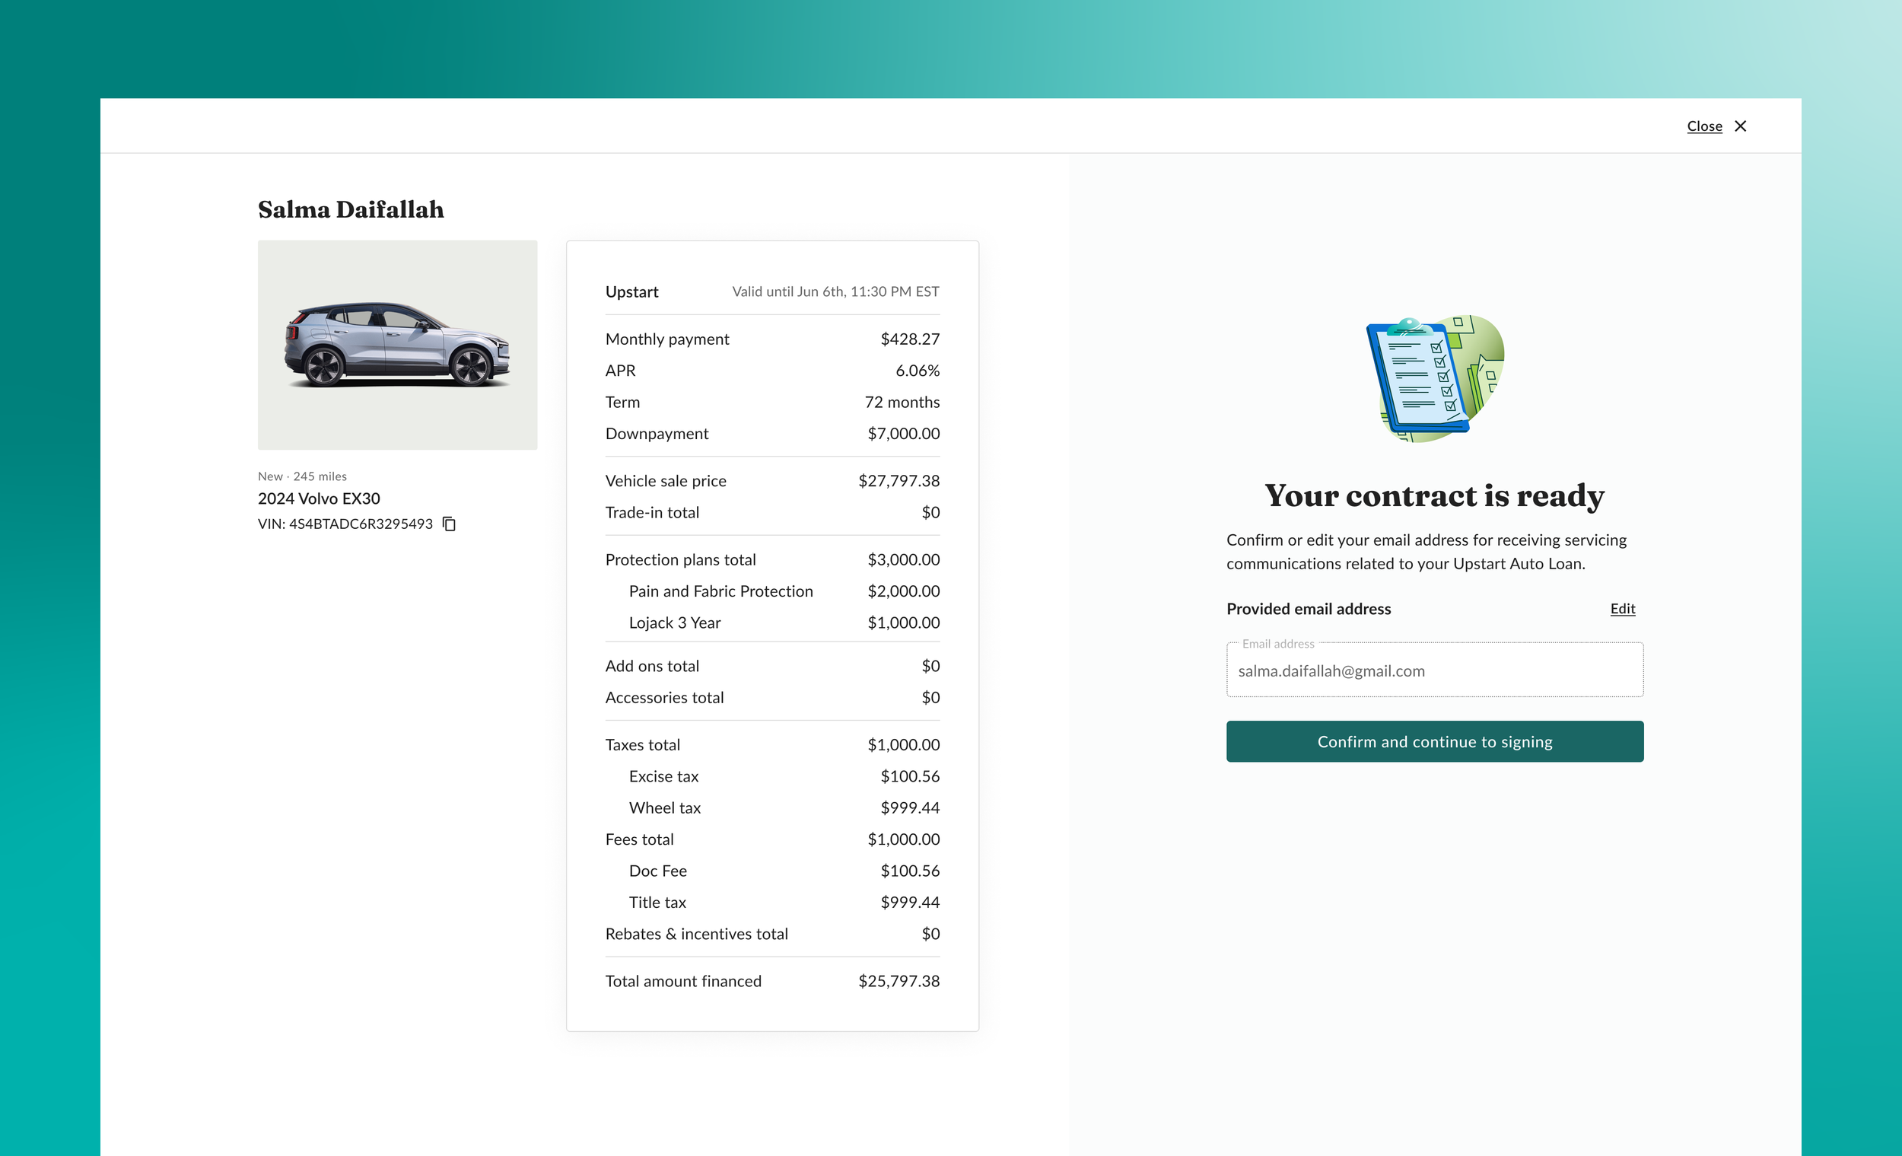Click the X close icon
The width and height of the screenshot is (1902, 1156).
click(x=1740, y=126)
